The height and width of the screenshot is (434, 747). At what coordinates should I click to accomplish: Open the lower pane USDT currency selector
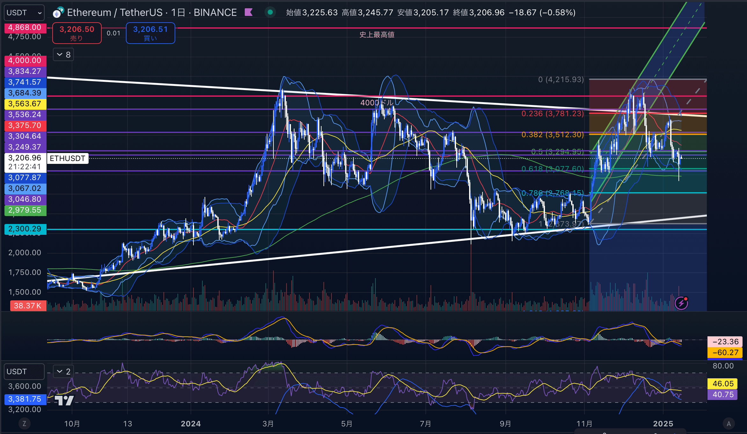24,372
